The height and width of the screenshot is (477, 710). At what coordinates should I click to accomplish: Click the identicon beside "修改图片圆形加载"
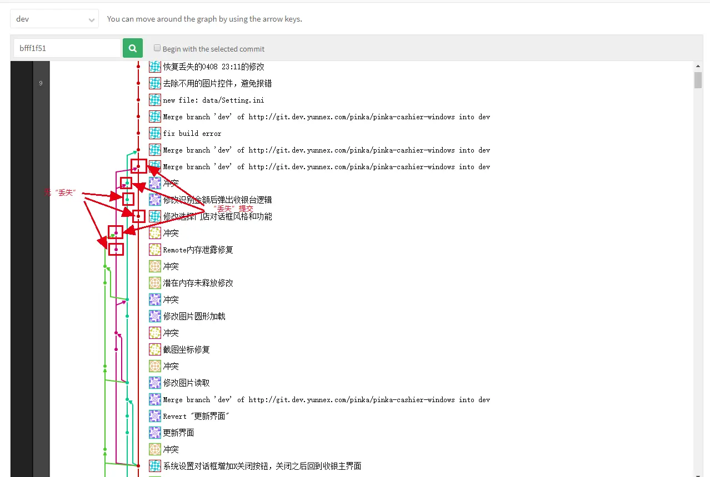tap(154, 316)
